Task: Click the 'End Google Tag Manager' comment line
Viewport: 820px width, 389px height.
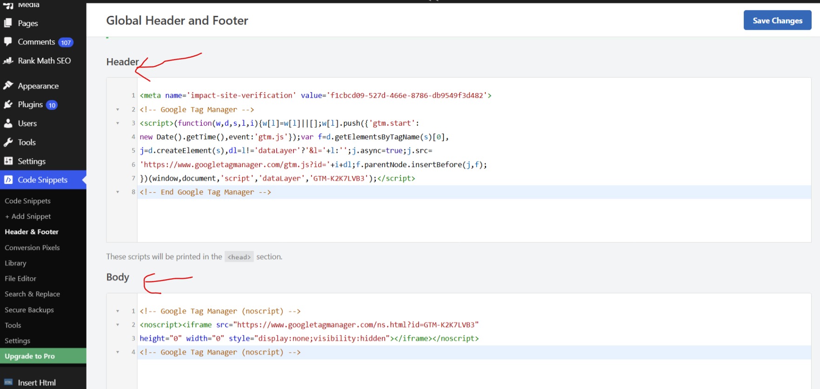Action: tap(205, 192)
